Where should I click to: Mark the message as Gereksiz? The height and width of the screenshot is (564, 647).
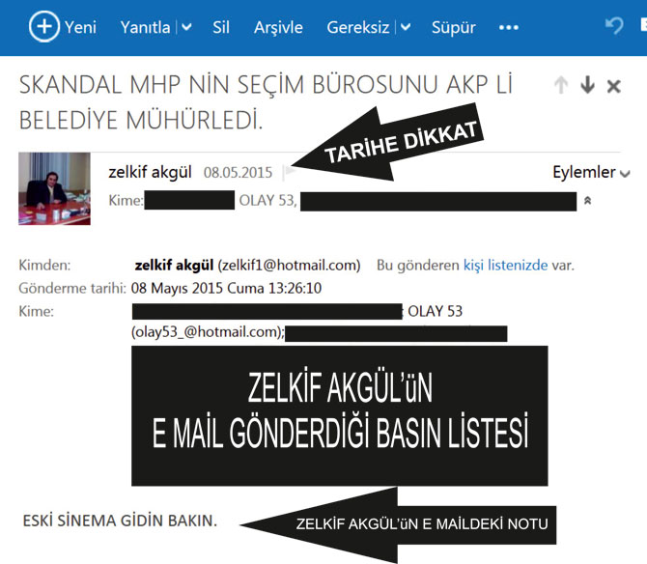point(357,28)
